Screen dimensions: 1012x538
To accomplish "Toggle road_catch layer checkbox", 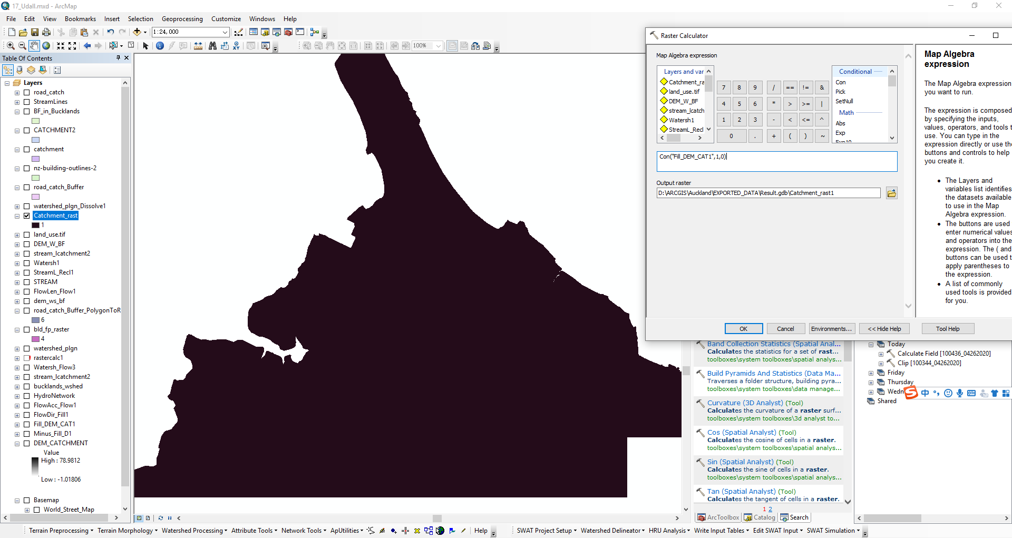I will (26, 92).
